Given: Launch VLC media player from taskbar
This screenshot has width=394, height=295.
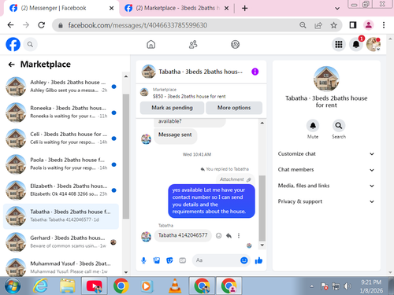Looking at the screenshot, I should pyautogui.click(x=175, y=286).
